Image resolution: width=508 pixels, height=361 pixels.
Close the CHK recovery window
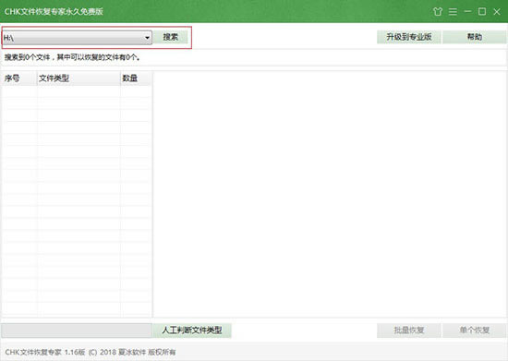497,12
